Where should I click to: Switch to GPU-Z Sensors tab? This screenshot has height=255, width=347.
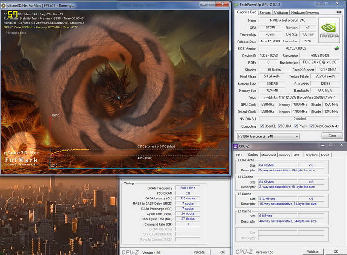click(265, 13)
